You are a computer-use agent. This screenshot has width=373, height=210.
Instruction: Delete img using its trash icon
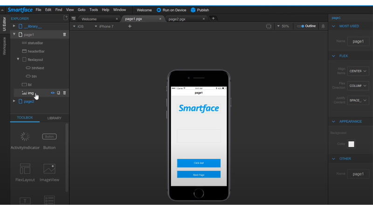64,93
